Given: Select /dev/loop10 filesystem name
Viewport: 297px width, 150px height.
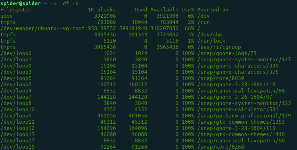Looking at the screenshot, I should (17, 109).
